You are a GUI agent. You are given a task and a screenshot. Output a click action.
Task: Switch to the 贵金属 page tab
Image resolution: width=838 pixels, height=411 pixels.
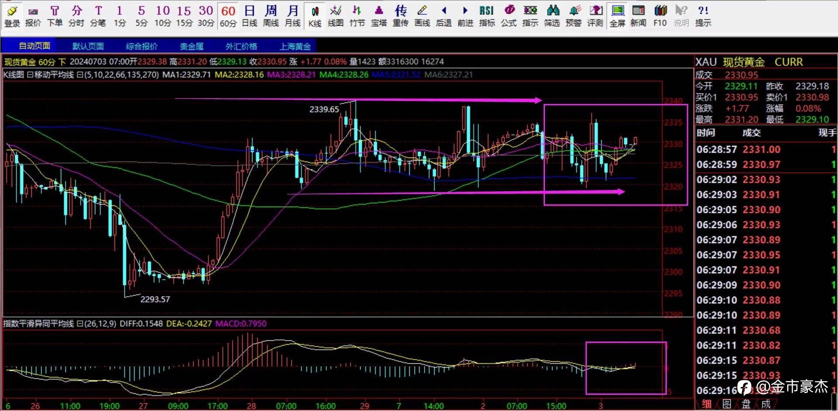[x=192, y=46]
